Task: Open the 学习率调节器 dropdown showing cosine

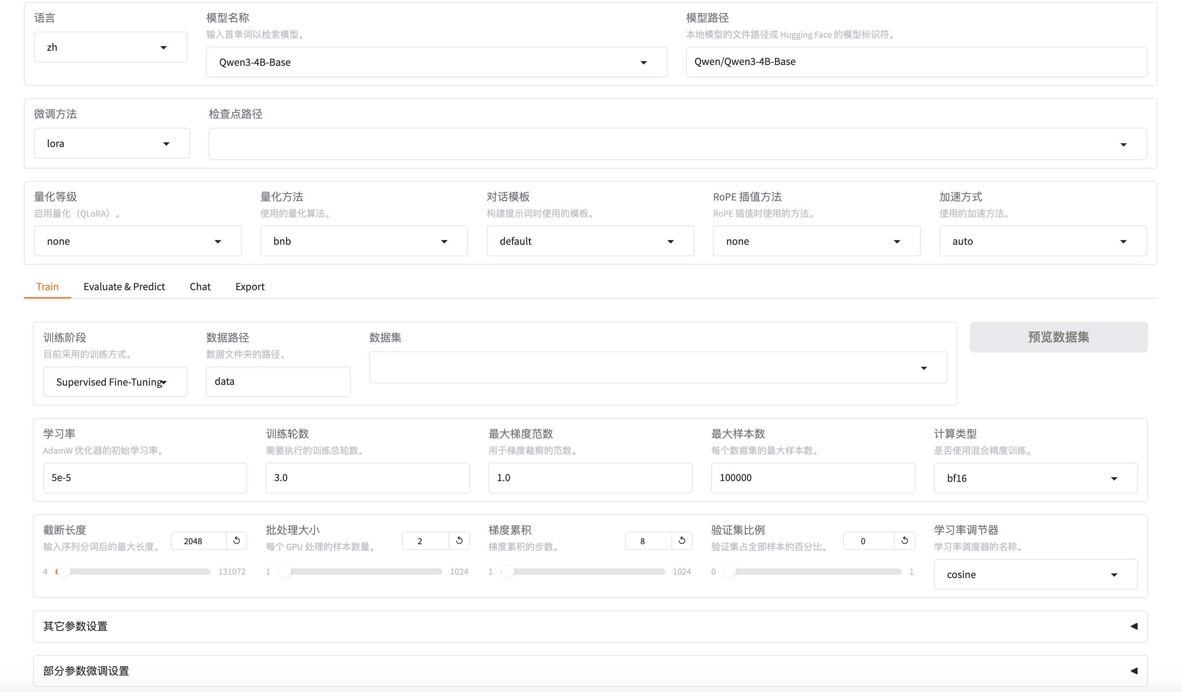Action: 1036,574
